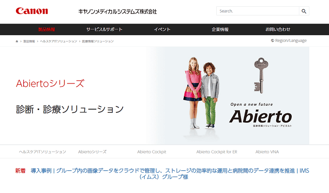Open the 導入事例 IMS グループ news link
This screenshot has width=329, height=193.
click(x=170, y=174)
